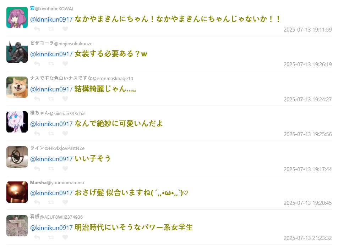
Task: Reply to ライン's いい子そう tweet
Action: [x=37, y=168]
